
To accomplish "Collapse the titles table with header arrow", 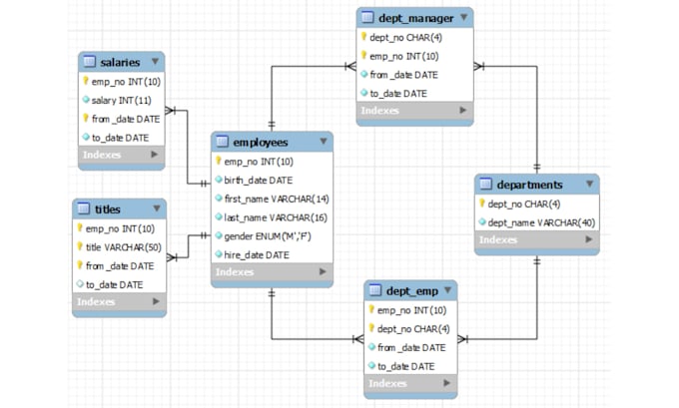I will click(x=157, y=208).
